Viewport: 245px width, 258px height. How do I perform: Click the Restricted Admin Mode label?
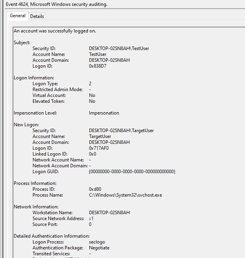click(58, 90)
